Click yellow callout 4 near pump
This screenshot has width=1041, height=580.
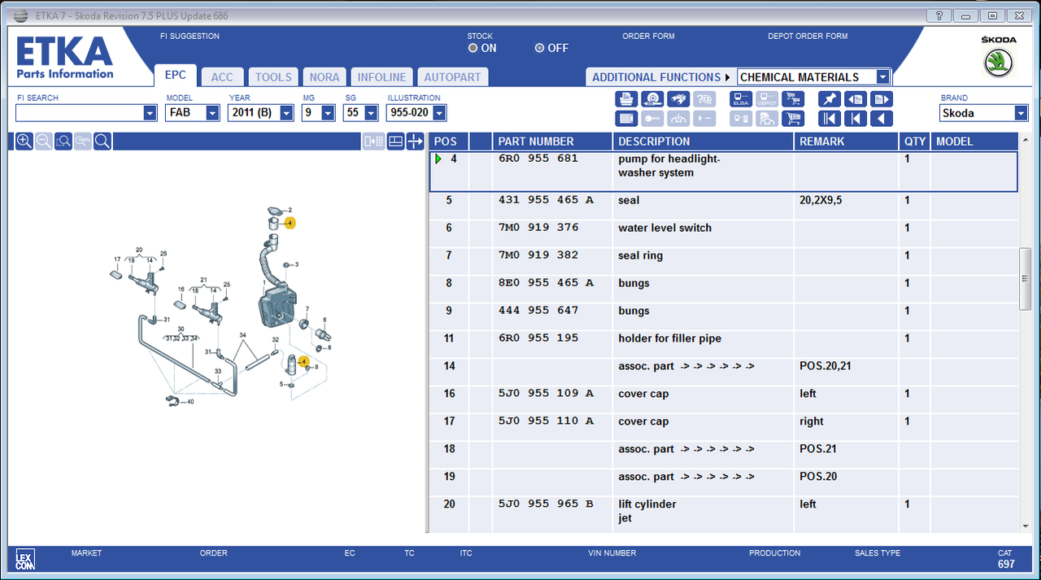pyautogui.click(x=303, y=361)
